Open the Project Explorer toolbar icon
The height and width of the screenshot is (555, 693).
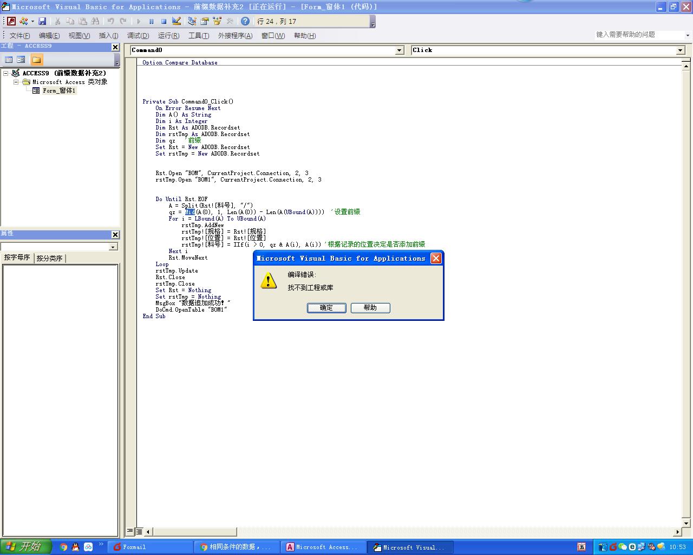click(192, 21)
